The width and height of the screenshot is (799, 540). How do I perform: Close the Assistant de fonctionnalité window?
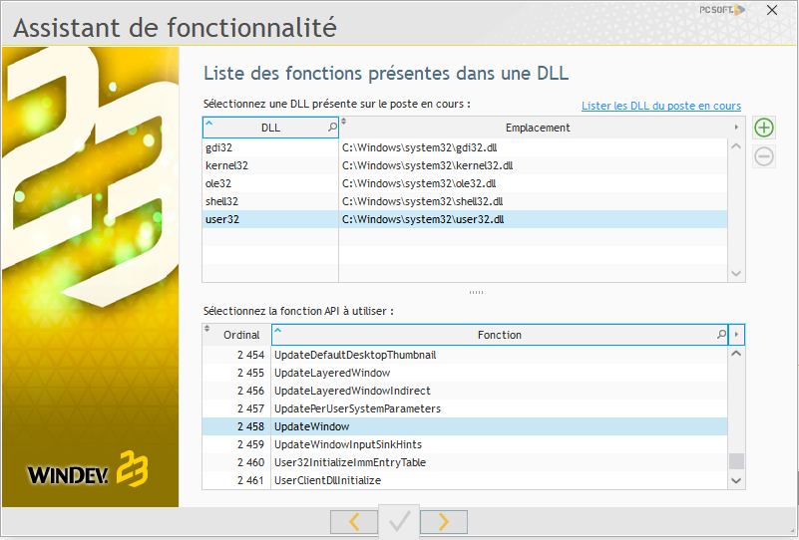772,10
